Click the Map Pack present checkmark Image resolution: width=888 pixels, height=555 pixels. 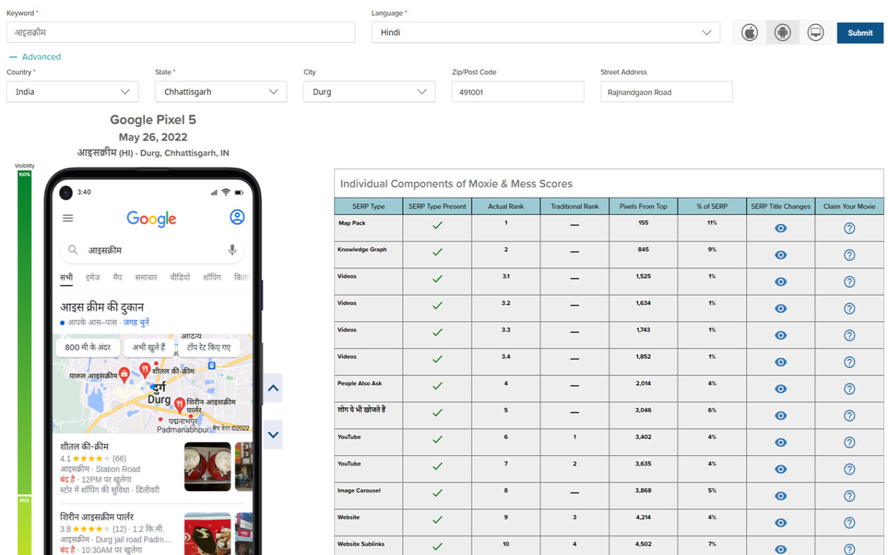(437, 225)
